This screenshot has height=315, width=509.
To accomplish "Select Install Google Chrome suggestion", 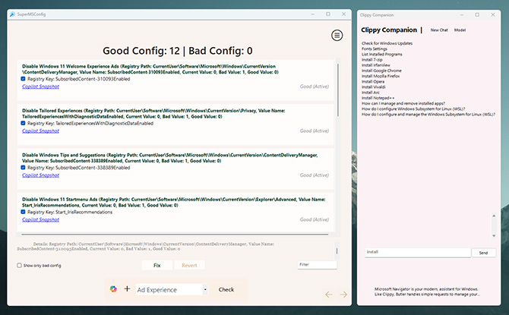I will pyautogui.click(x=381, y=71).
